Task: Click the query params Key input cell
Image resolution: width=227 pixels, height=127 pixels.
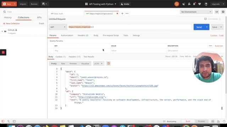Action: click(x=82, y=51)
